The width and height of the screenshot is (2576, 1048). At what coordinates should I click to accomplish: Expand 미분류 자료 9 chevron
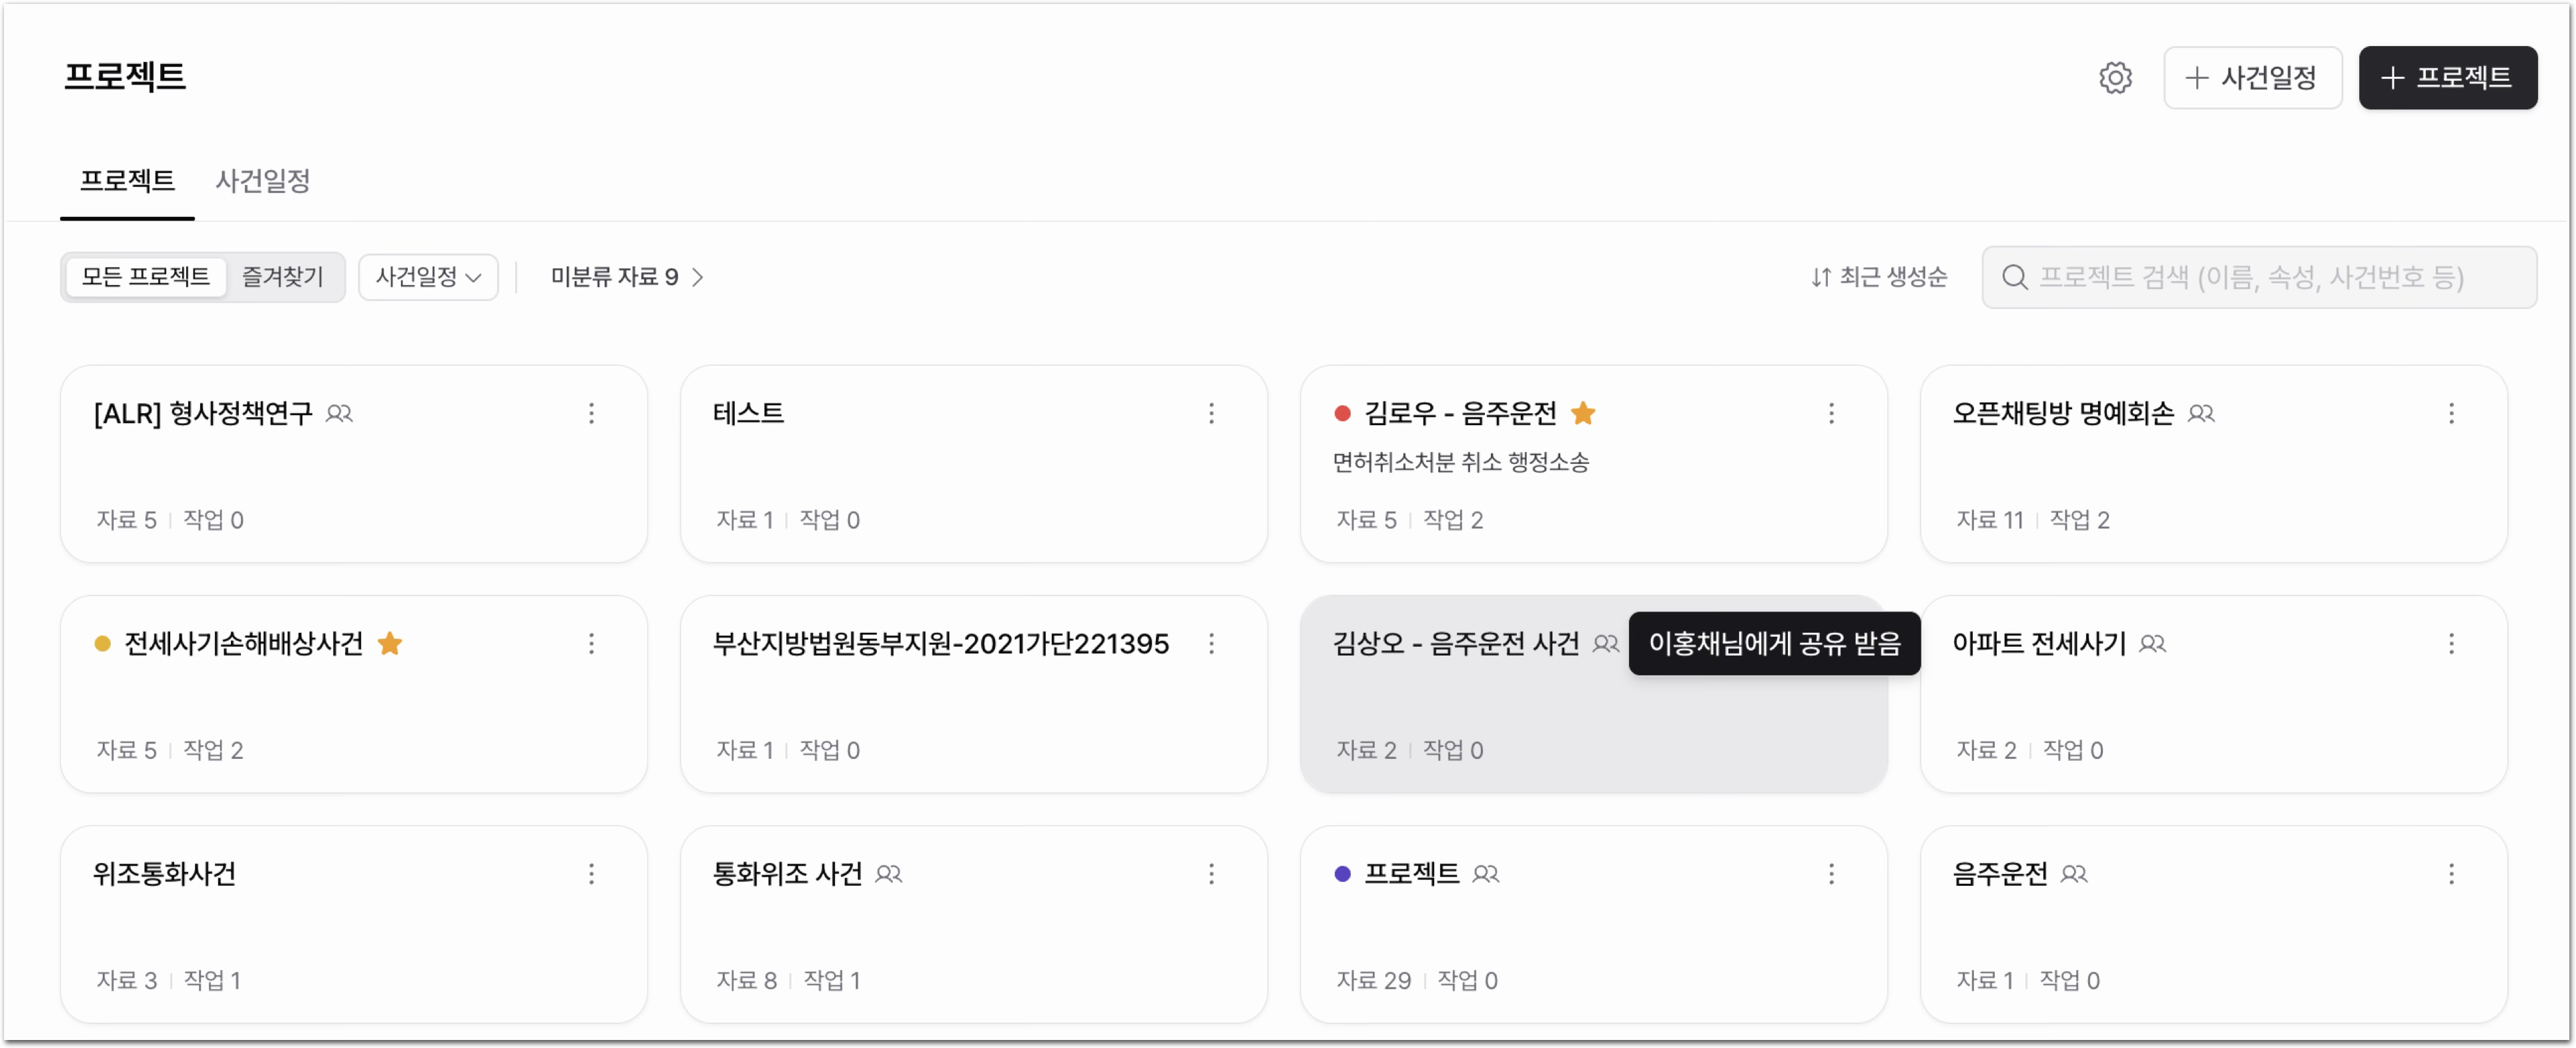(x=697, y=277)
